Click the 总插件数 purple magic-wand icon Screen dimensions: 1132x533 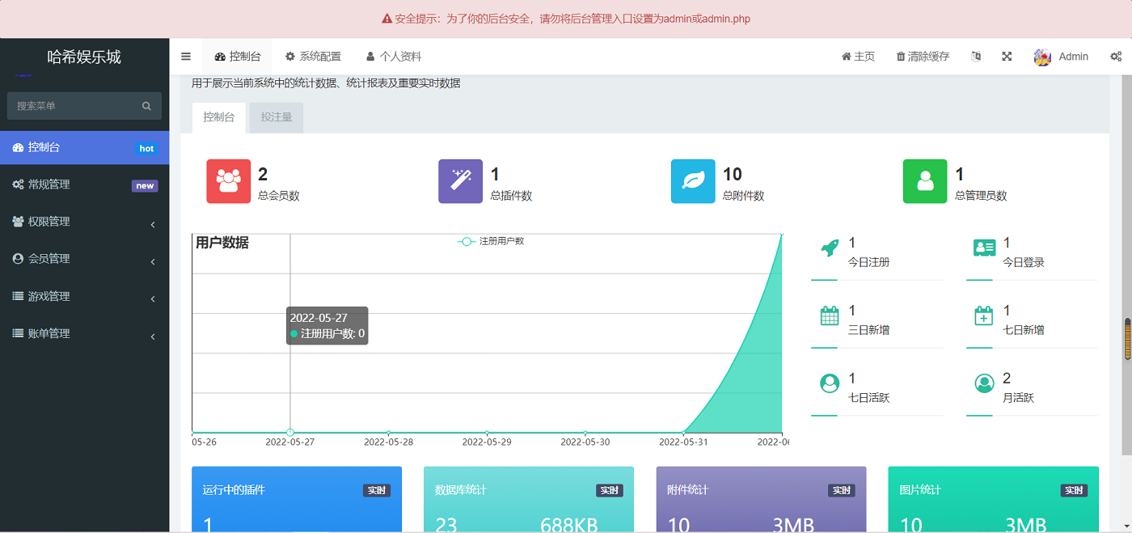(460, 181)
